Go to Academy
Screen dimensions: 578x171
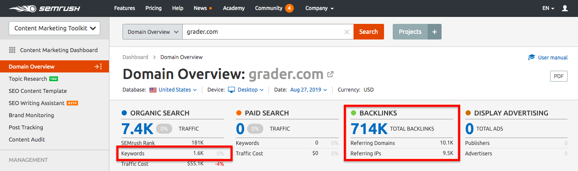[234, 8]
